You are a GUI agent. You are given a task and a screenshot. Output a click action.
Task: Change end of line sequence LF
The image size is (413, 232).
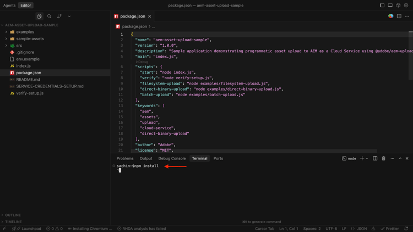344,229
